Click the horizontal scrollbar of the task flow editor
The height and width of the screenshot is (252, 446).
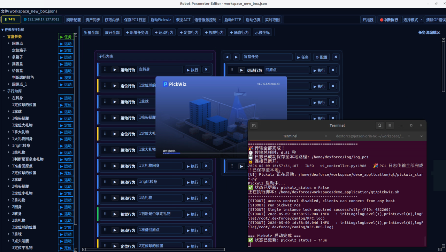155,249
